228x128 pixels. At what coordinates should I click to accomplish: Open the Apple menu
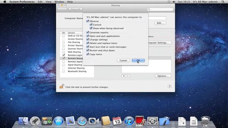[x=5, y=2]
